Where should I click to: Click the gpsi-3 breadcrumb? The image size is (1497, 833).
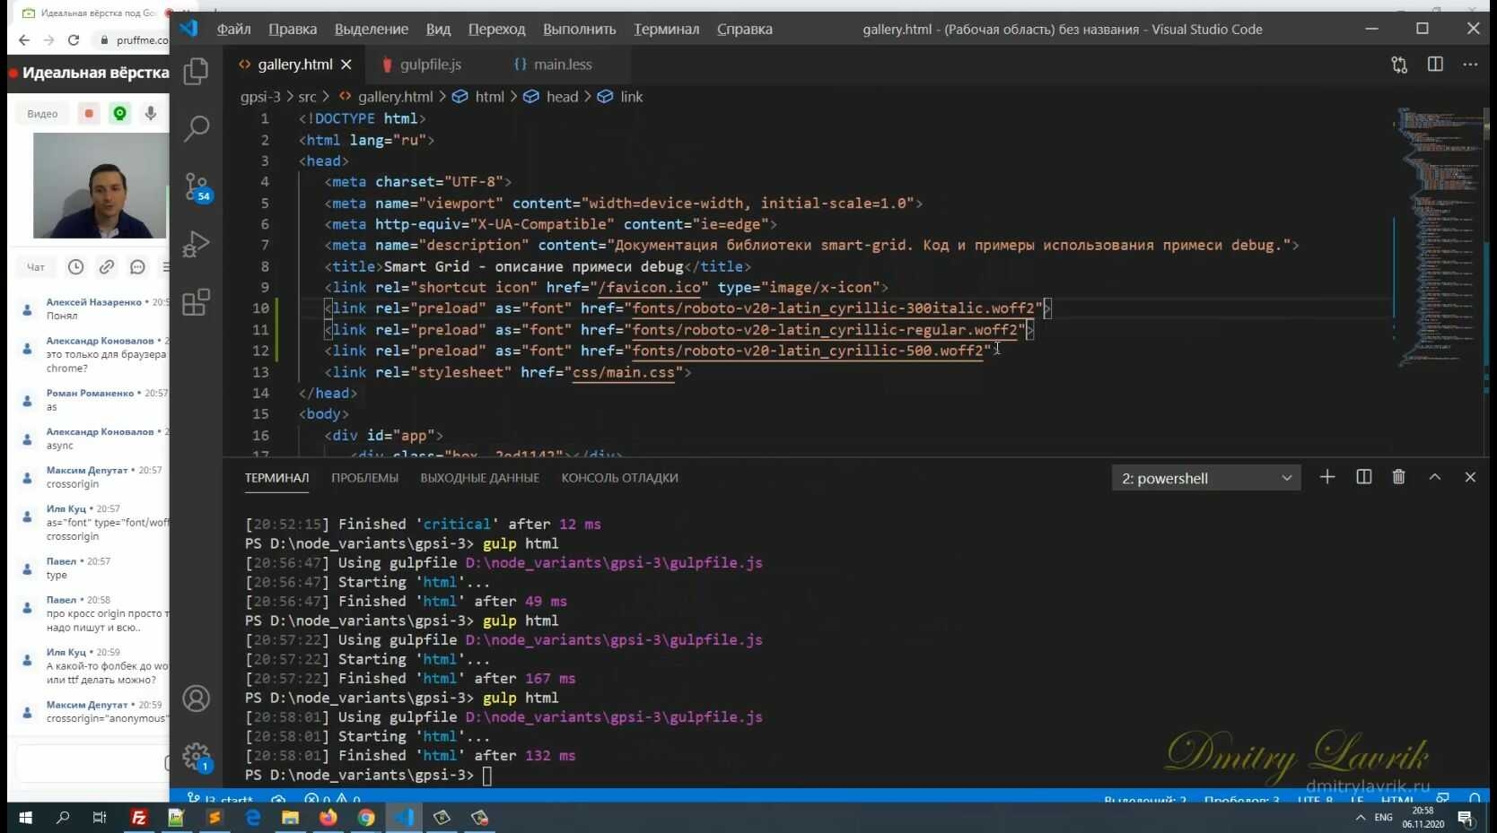pyautogui.click(x=260, y=97)
